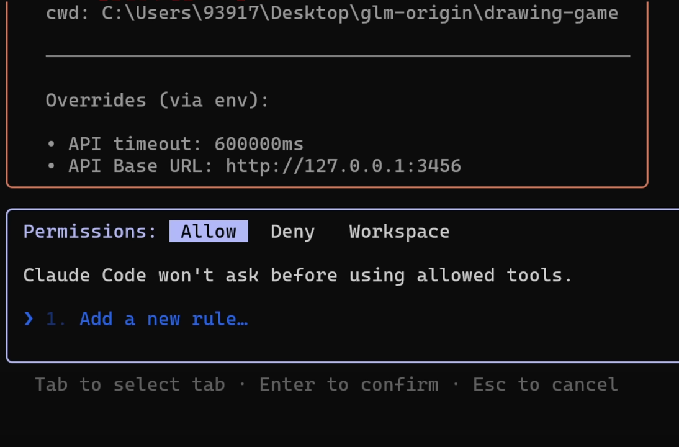This screenshot has height=447, width=679.
Task: Open the Workspace tab
Action: pos(399,232)
